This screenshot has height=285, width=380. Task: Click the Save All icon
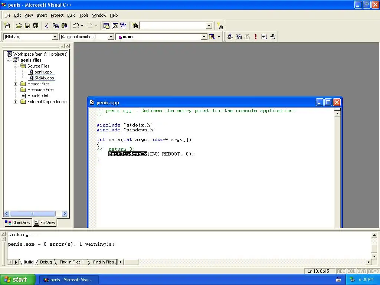[x=36, y=26]
